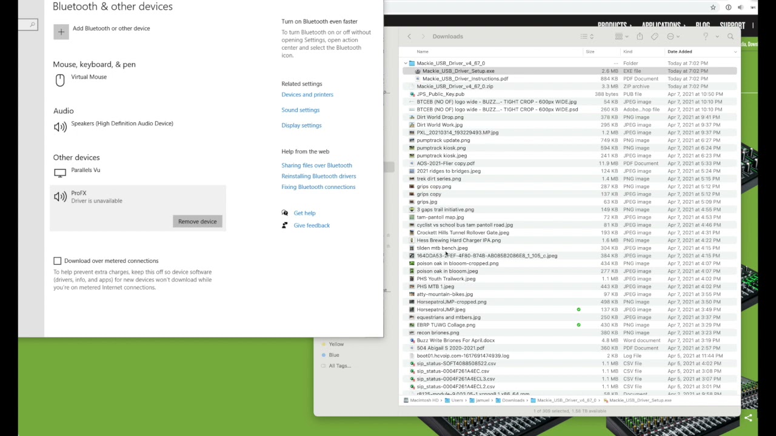776x436 pixels.
Task: Open the Finder group-by dropdown
Action: tap(622, 36)
